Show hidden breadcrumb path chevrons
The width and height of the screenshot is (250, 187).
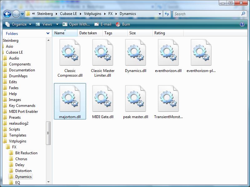tap(33, 14)
